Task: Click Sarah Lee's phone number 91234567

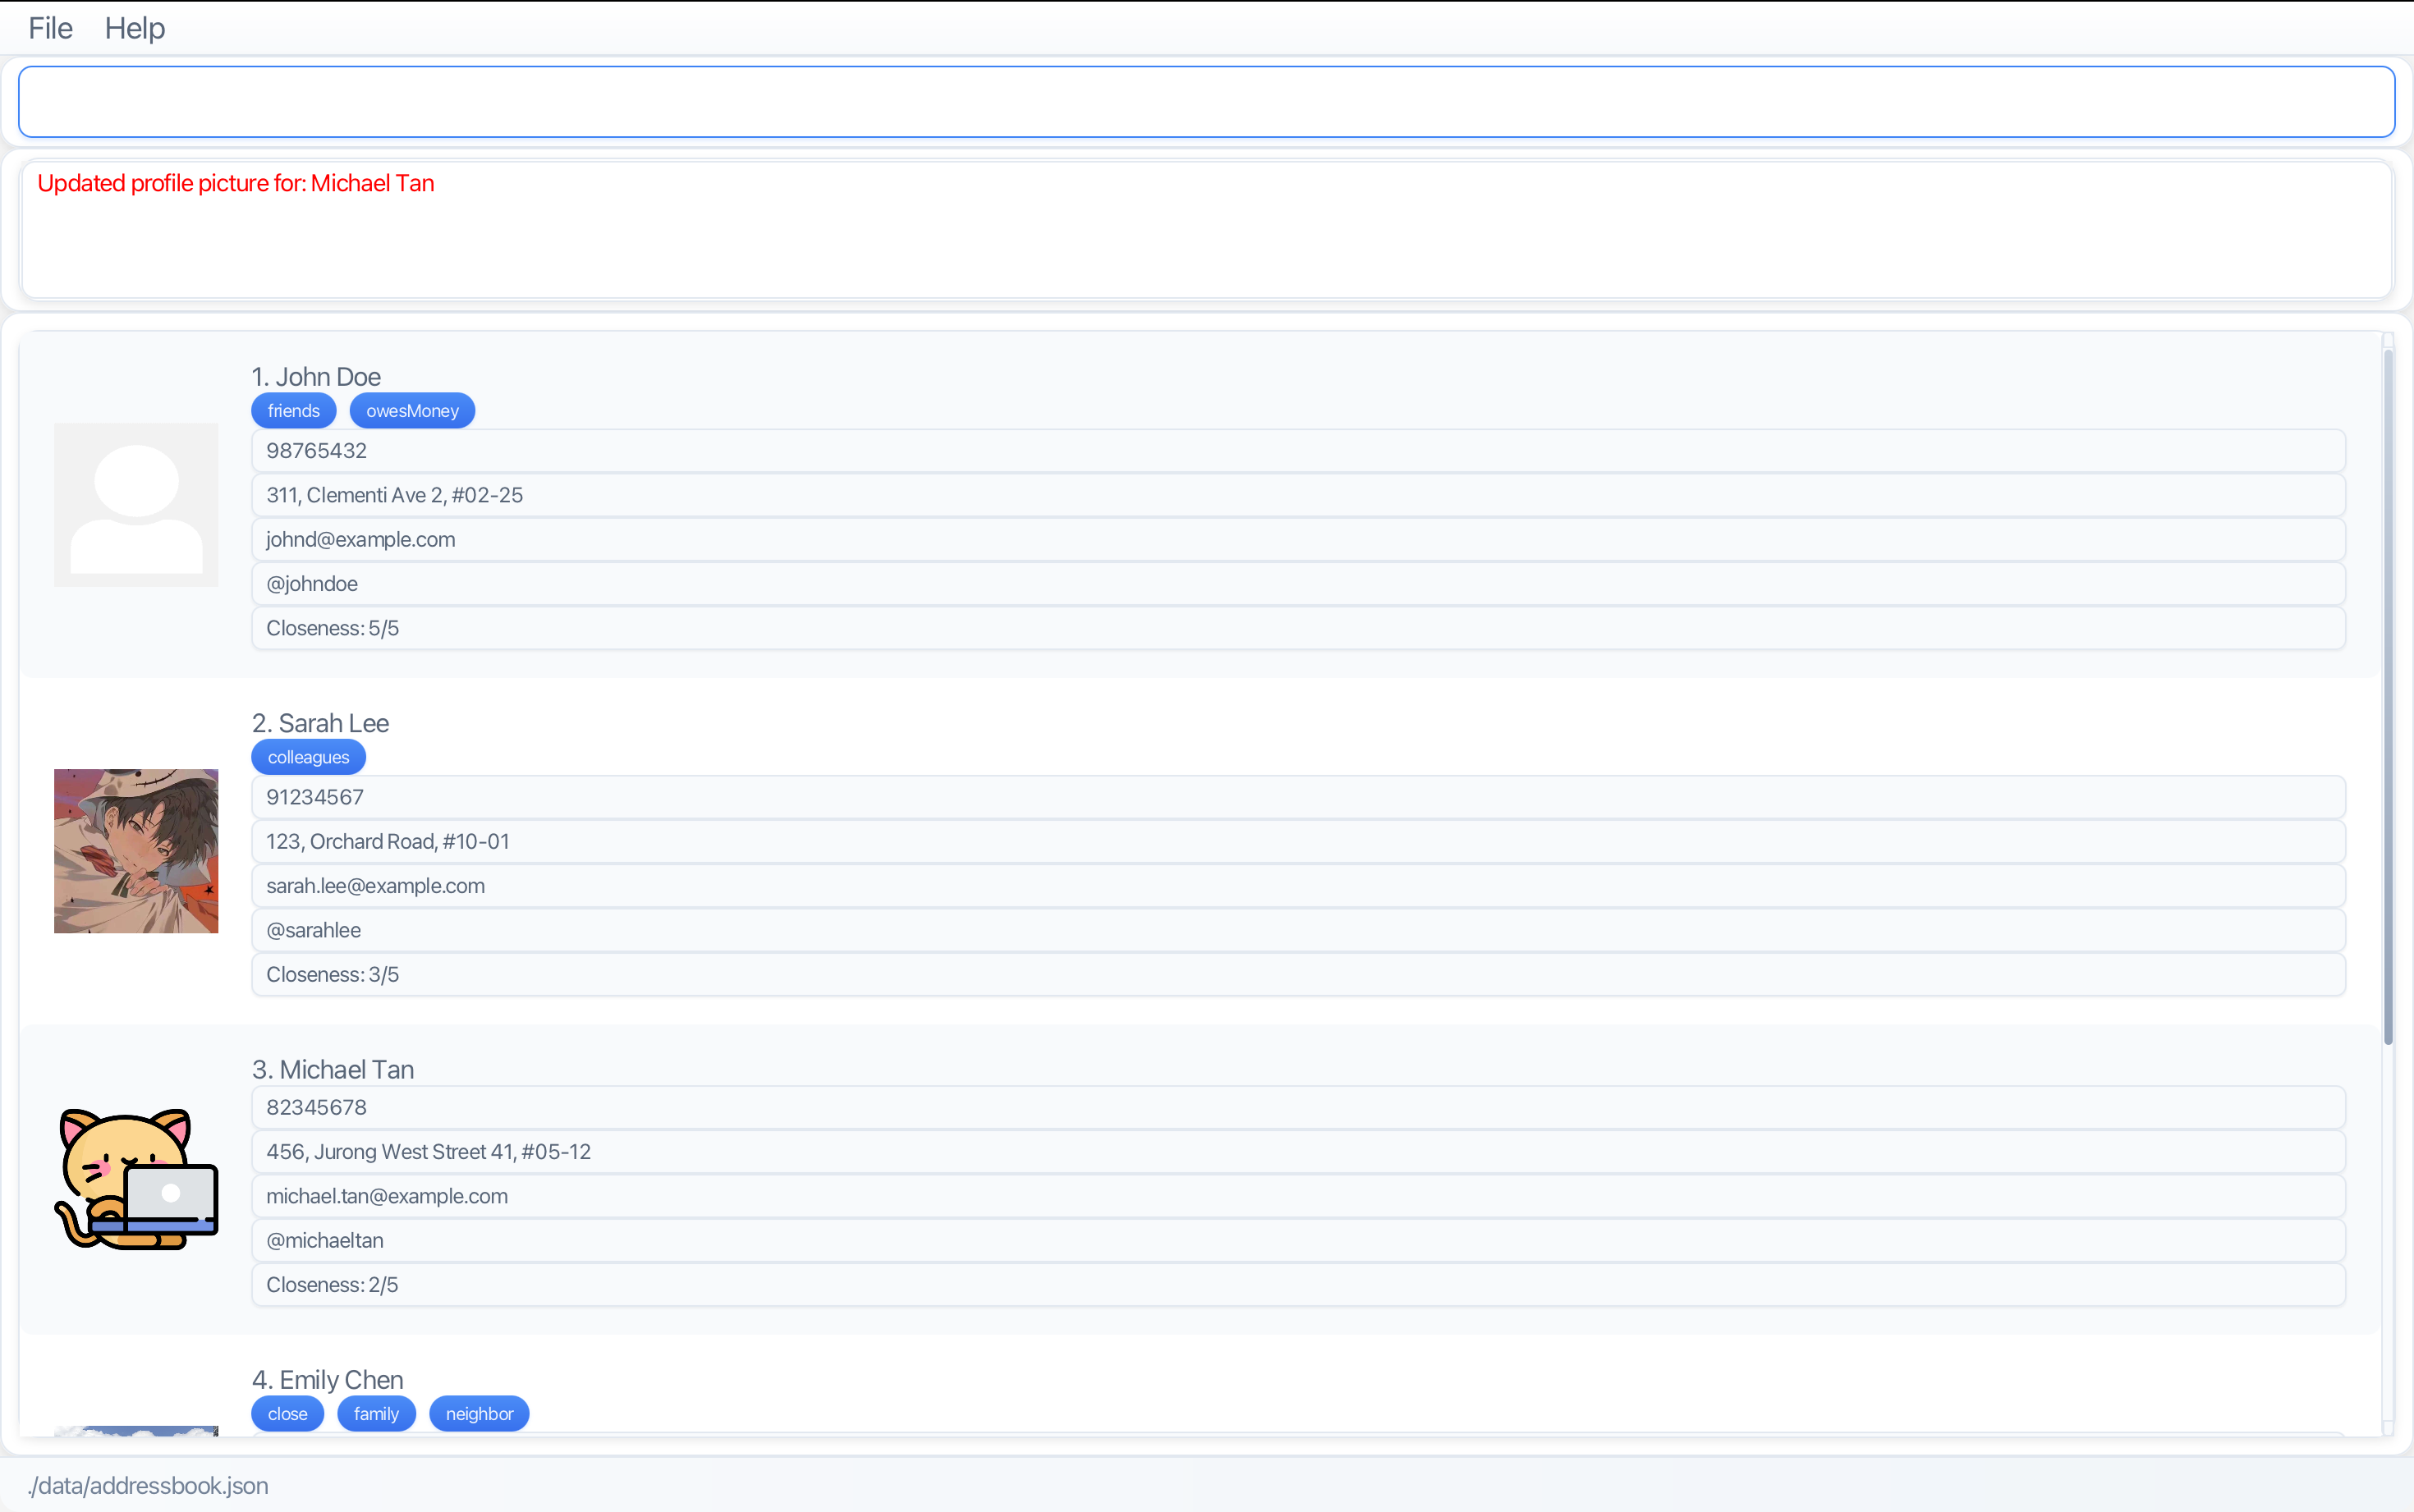Action: point(315,798)
